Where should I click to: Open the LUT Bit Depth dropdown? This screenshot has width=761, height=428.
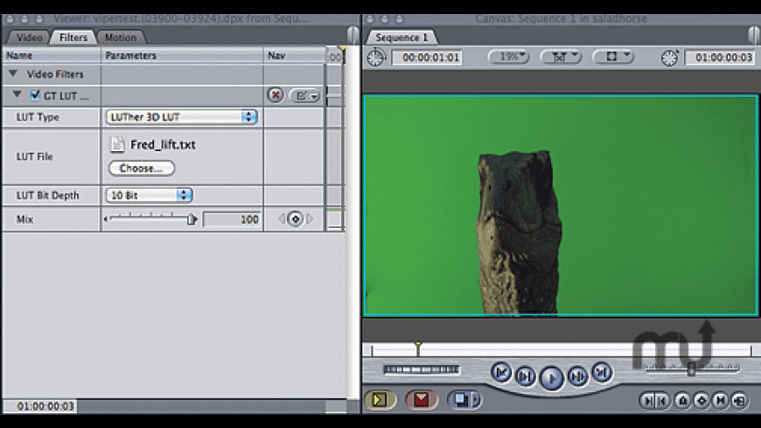click(x=149, y=196)
